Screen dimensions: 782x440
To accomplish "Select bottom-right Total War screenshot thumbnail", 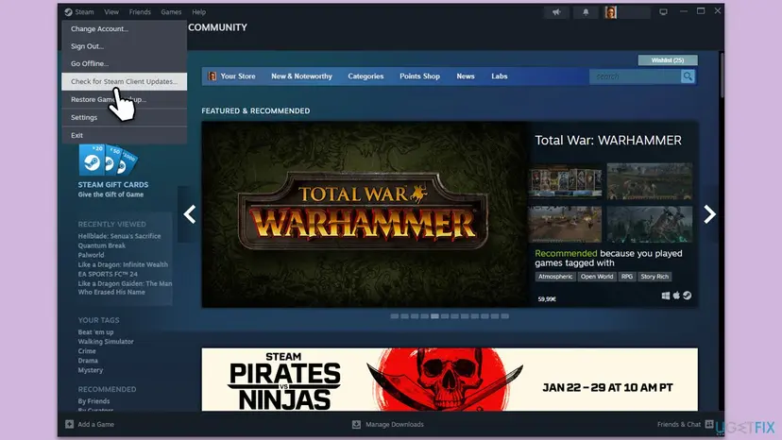I will (x=650, y=225).
